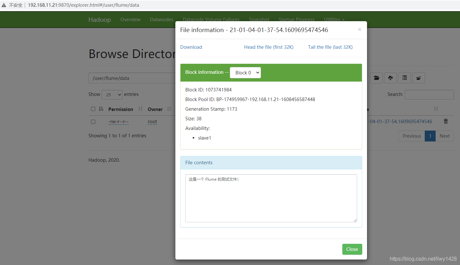Open the Datanodes tab
Image resolution: width=460 pixels, height=265 pixels.
coord(162,20)
